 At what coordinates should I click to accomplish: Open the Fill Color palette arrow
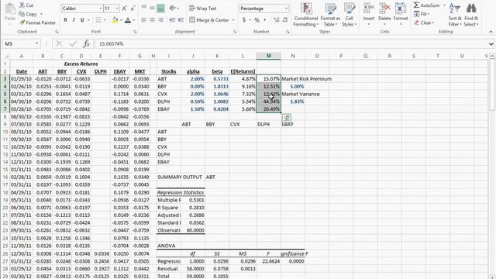pyautogui.click(x=121, y=20)
